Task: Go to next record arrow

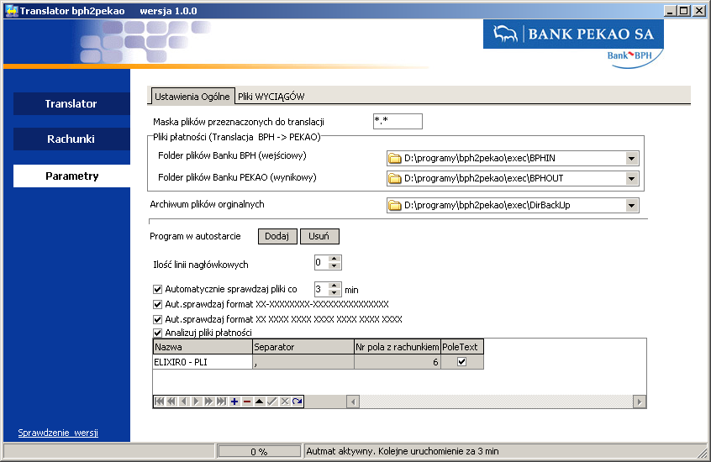Action: (x=197, y=402)
